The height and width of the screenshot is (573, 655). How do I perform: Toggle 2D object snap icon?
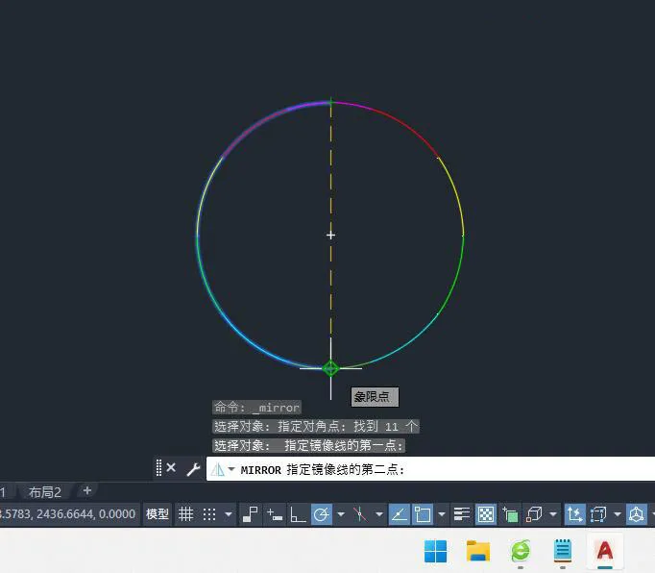click(x=423, y=514)
